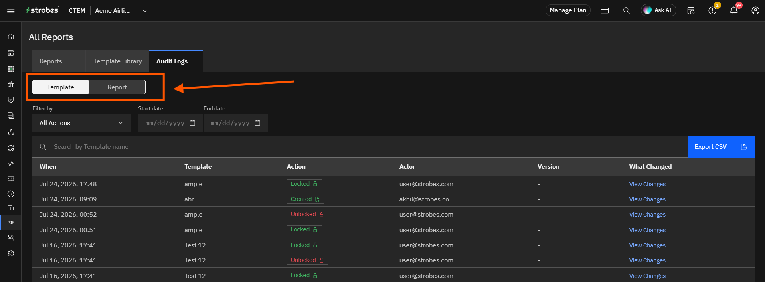Open the shield scan sidebar icon
Viewport: 765px width, 282px height.
(11, 194)
